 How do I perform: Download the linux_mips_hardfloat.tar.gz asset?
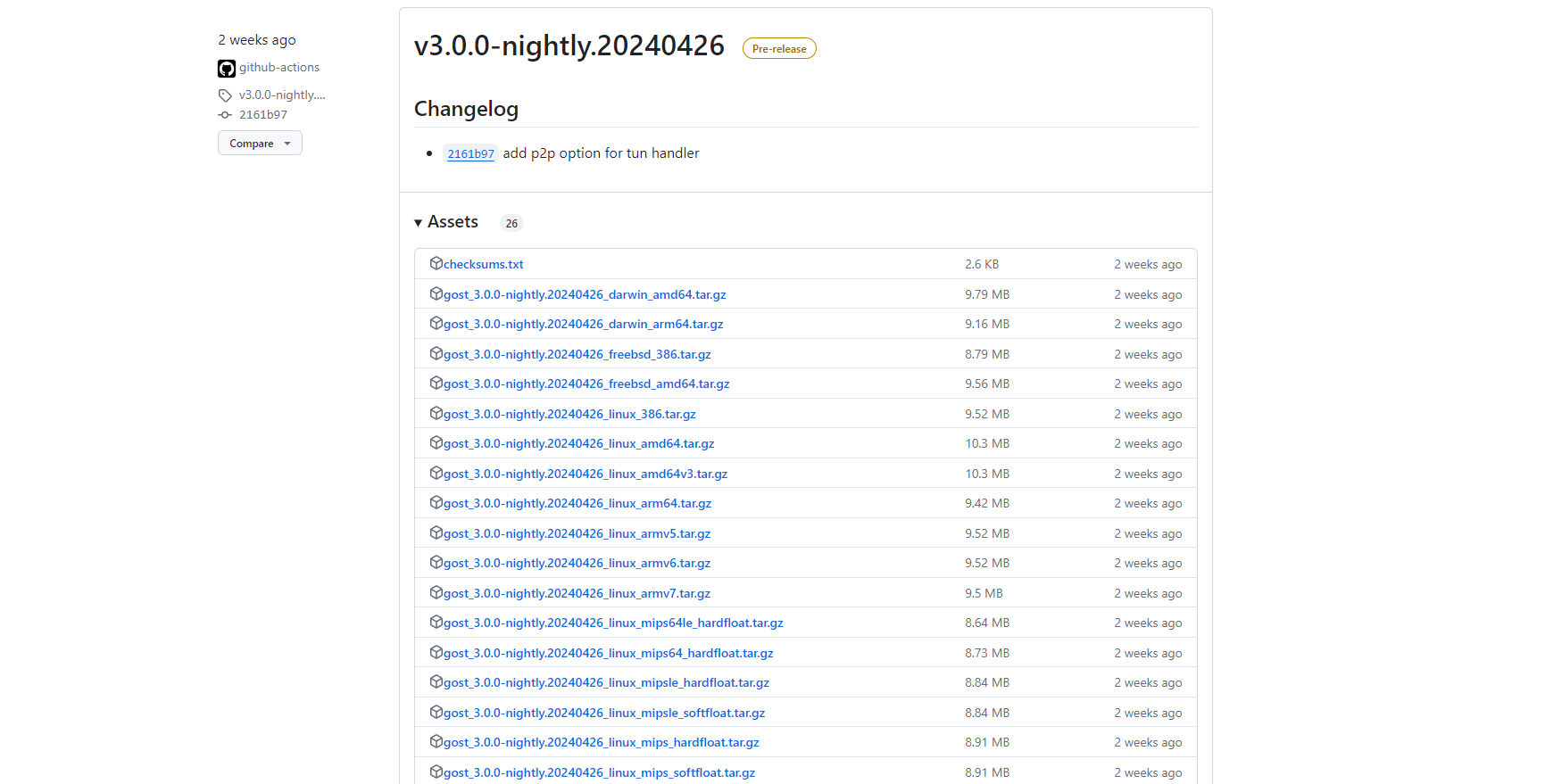click(602, 743)
